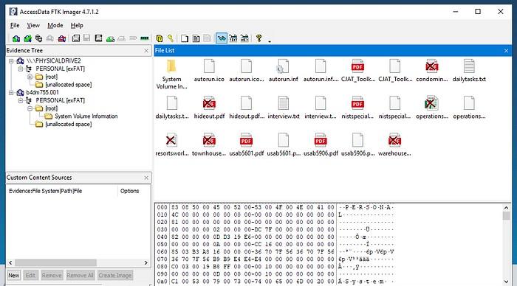This screenshot has width=517, height=286.
Task: Select b4dm755.001 image in tree
Action: [43, 92]
